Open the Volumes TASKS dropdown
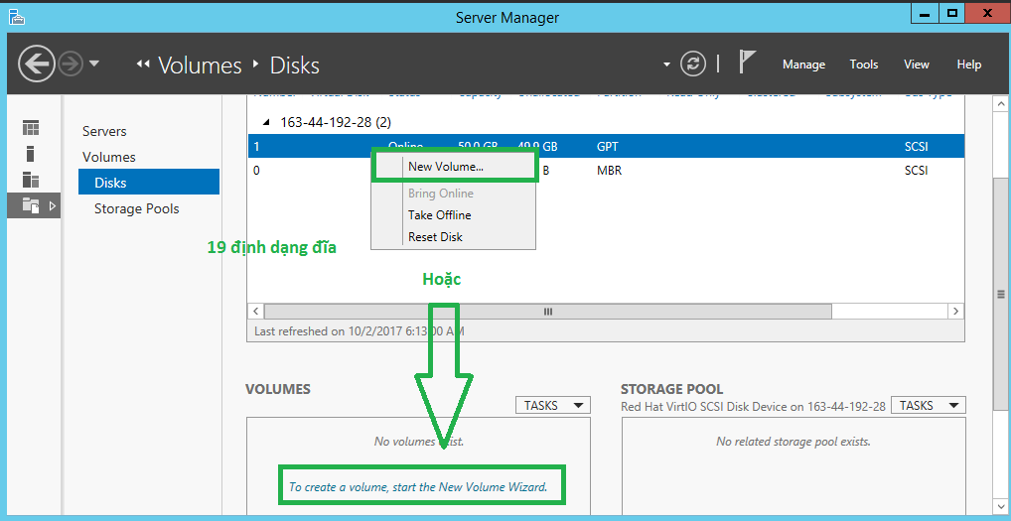Screen dimensions: 1011x521 pos(552,405)
